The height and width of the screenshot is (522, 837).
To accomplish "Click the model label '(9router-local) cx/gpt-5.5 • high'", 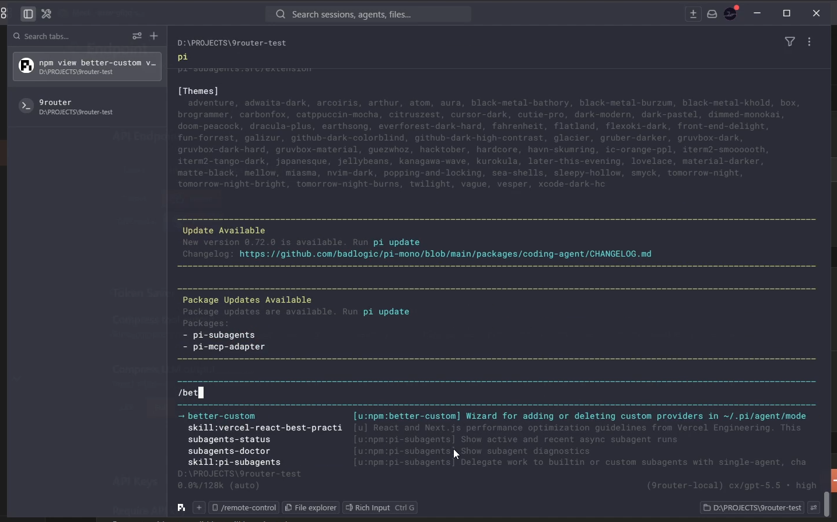I will pyautogui.click(x=732, y=486).
